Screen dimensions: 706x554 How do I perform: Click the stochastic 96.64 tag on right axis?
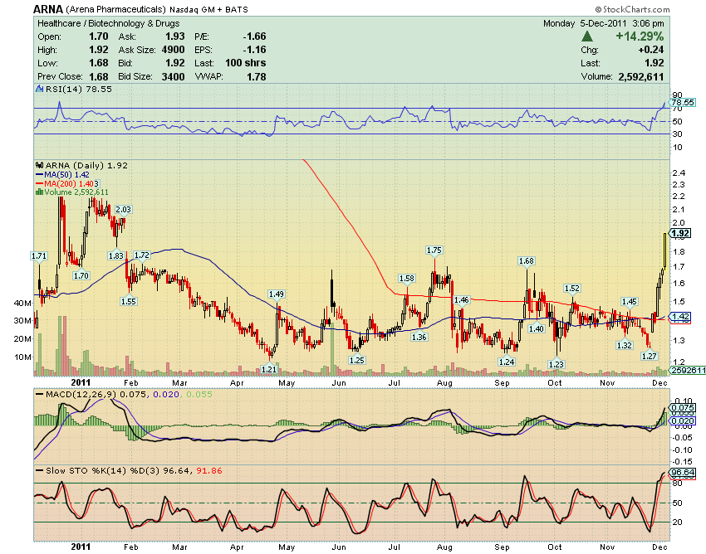tap(683, 472)
